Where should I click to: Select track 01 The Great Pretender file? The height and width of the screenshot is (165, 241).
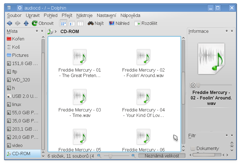(x=80, y=64)
